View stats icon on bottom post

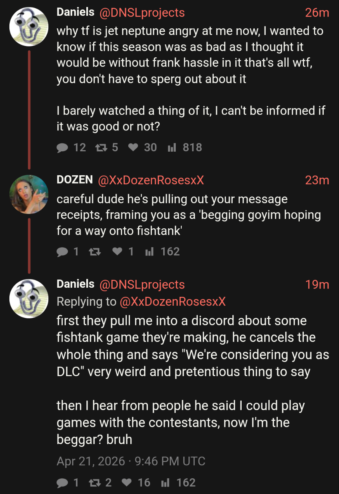pyautogui.click(x=165, y=483)
